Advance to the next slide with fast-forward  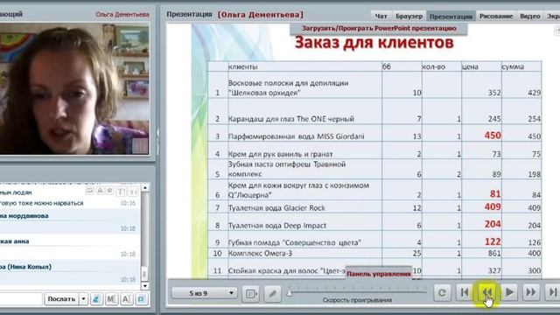tap(531, 292)
